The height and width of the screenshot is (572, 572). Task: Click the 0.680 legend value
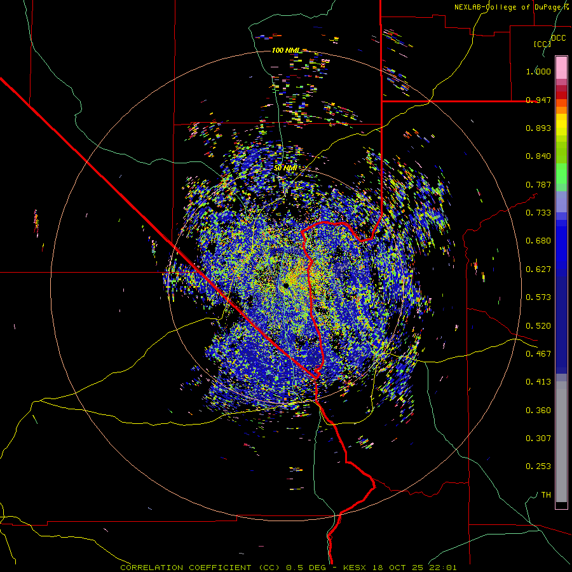click(x=538, y=241)
